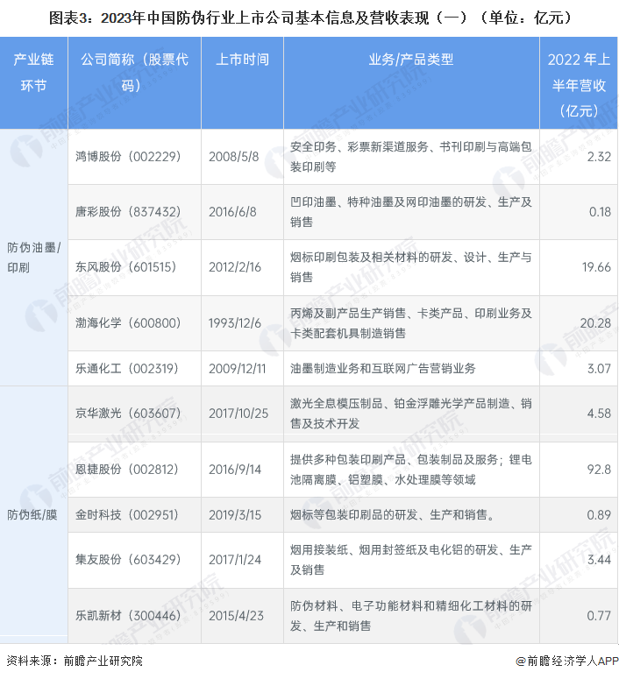Click the 烟标印刷包装及相关材料 business description
Image resolution: width=619 pixels, height=679 pixels.
coord(411,266)
